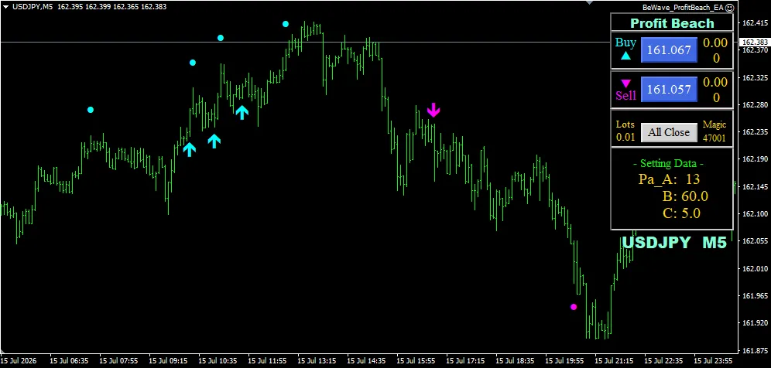771x368 pixels.
Task: Click the 15 Jul 23:55 time label
Action: 712,360
